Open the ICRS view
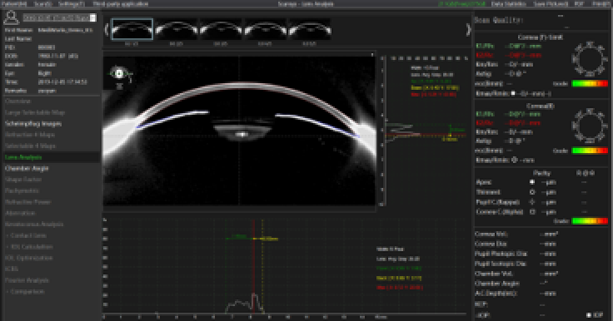This screenshot has width=613, height=321. click(12, 269)
